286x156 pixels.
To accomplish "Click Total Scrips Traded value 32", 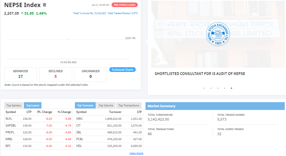I will point(219,134).
